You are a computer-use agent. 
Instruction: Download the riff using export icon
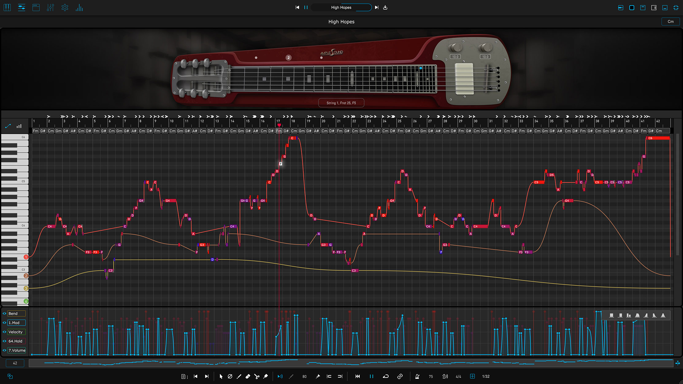tap(385, 7)
